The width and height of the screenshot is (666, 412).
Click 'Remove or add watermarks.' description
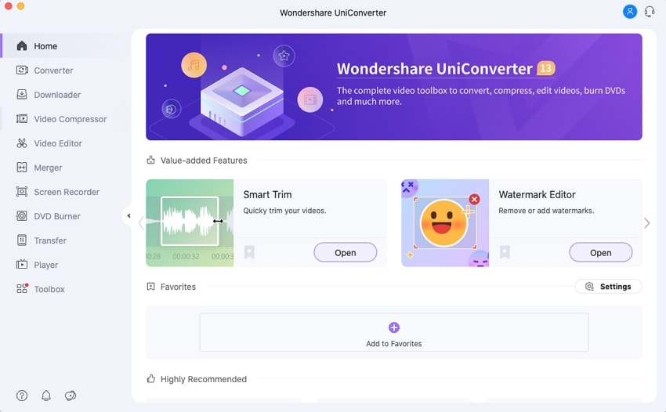click(x=546, y=211)
